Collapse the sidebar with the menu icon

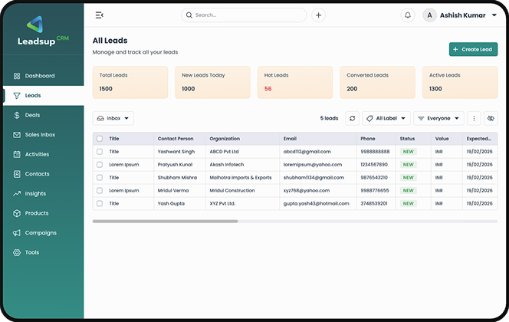click(x=100, y=15)
